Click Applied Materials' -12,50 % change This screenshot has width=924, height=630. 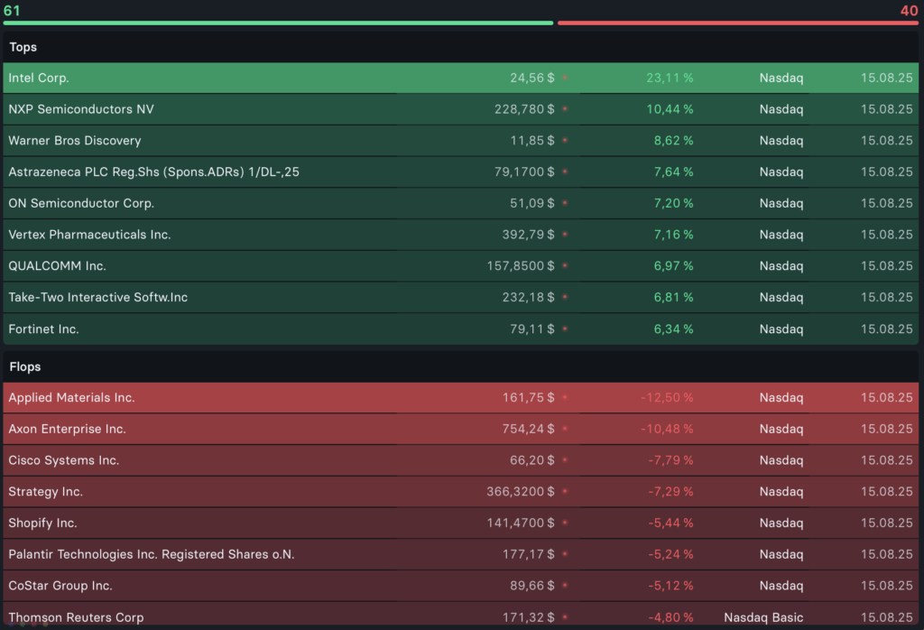(667, 398)
